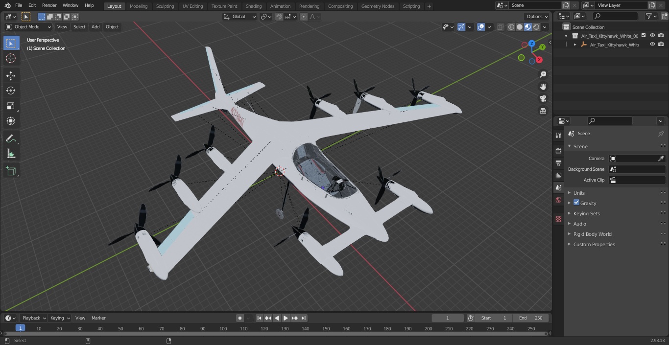The image size is (669, 345).
Task: Switch to rendered viewport shading
Action: pos(536,27)
